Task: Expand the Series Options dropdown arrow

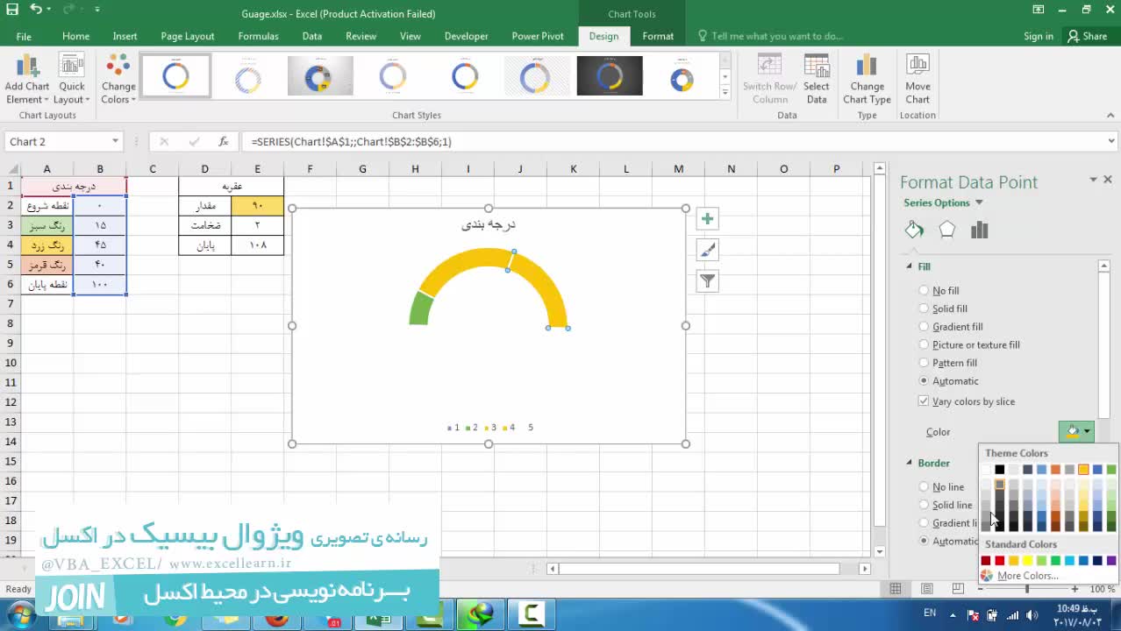Action: click(x=979, y=203)
